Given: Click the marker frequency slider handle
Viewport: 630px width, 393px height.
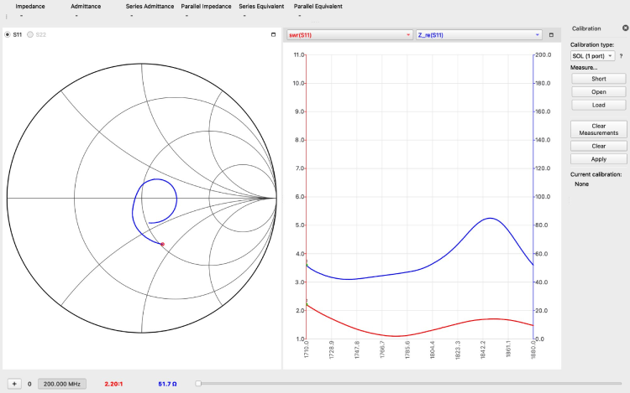Looking at the screenshot, I should click(198, 384).
